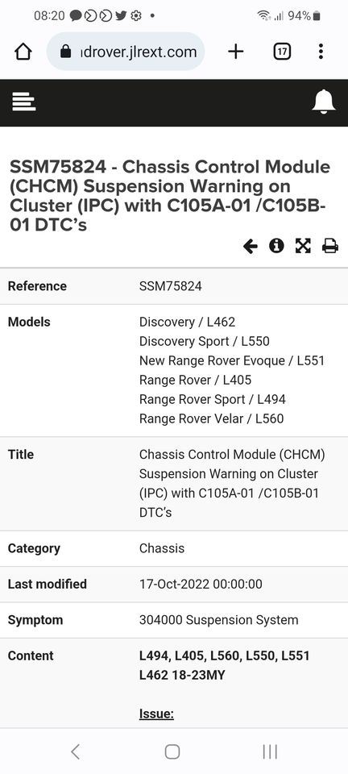Open a new tab with plus icon
Image resolution: width=348 pixels, height=774 pixels.
236,52
